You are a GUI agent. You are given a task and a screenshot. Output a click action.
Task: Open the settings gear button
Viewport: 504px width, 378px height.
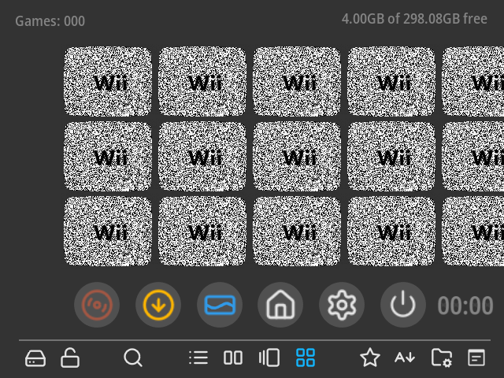(x=342, y=305)
